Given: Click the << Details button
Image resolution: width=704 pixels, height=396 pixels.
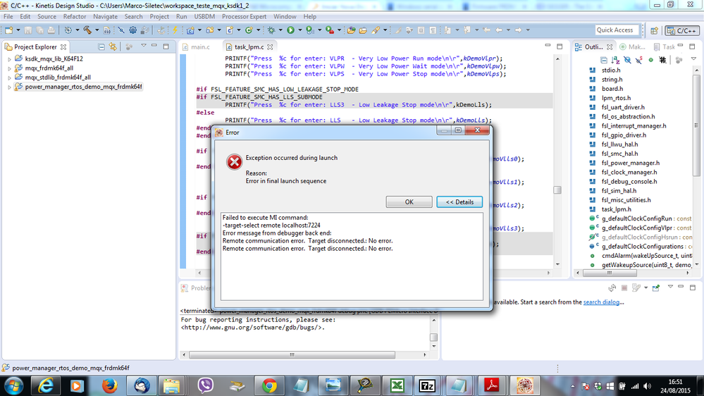Looking at the screenshot, I should point(459,202).
